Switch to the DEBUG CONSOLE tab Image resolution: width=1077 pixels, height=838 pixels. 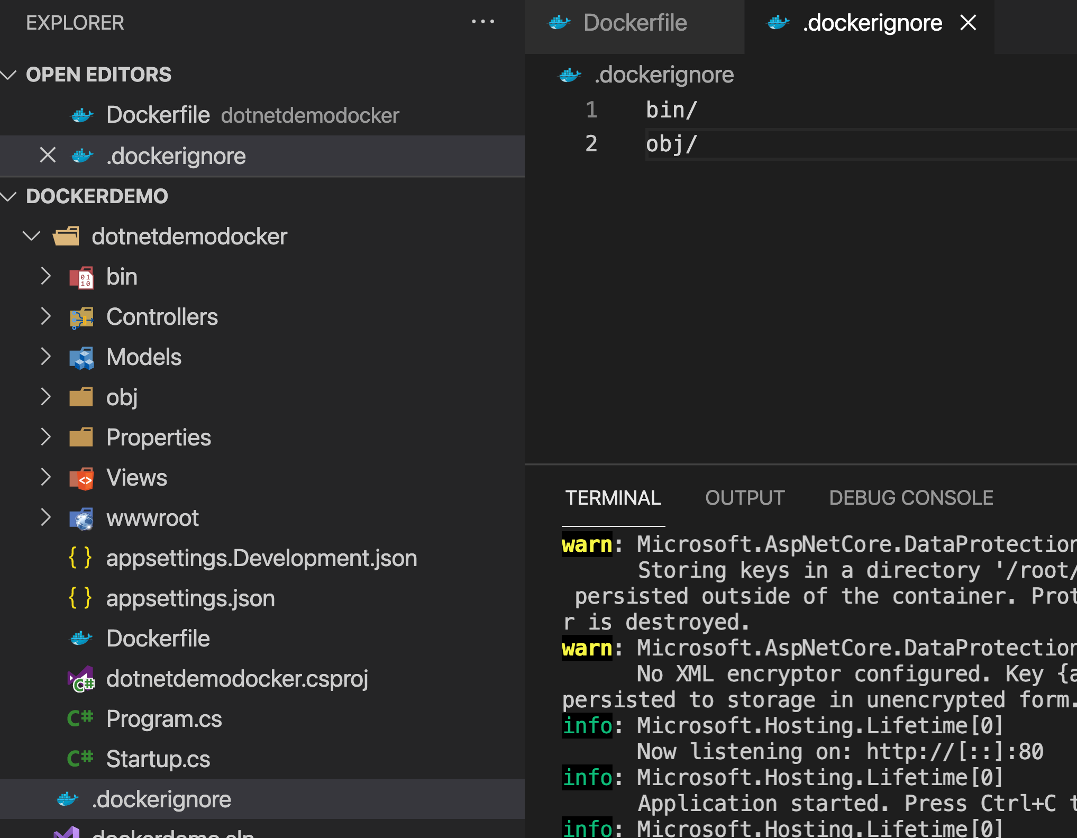[x=911, y=497]
